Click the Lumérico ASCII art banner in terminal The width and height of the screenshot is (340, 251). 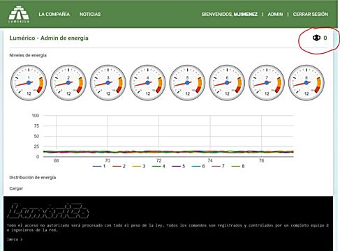pyautogui.click(x=48, y=211)
